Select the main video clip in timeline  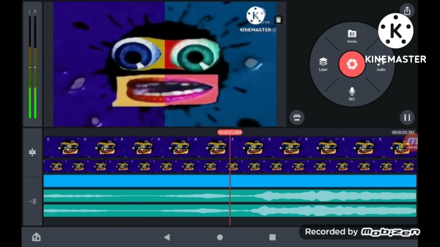coord(230,148)
